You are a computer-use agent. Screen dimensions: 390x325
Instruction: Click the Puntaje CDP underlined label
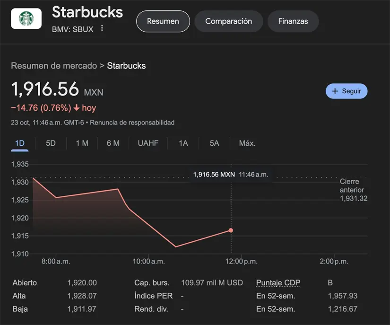click(278, 283)
